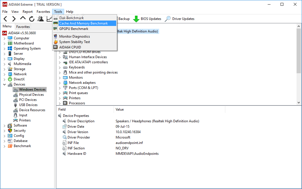The width and height of the screenshot is (302, 189).
Task: Expand the Storage tree node
Action: pos(4,69)
